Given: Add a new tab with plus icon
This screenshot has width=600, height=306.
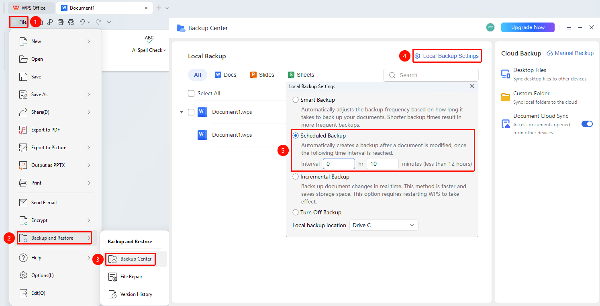Looking at the screenshot, I should point(159,8).
